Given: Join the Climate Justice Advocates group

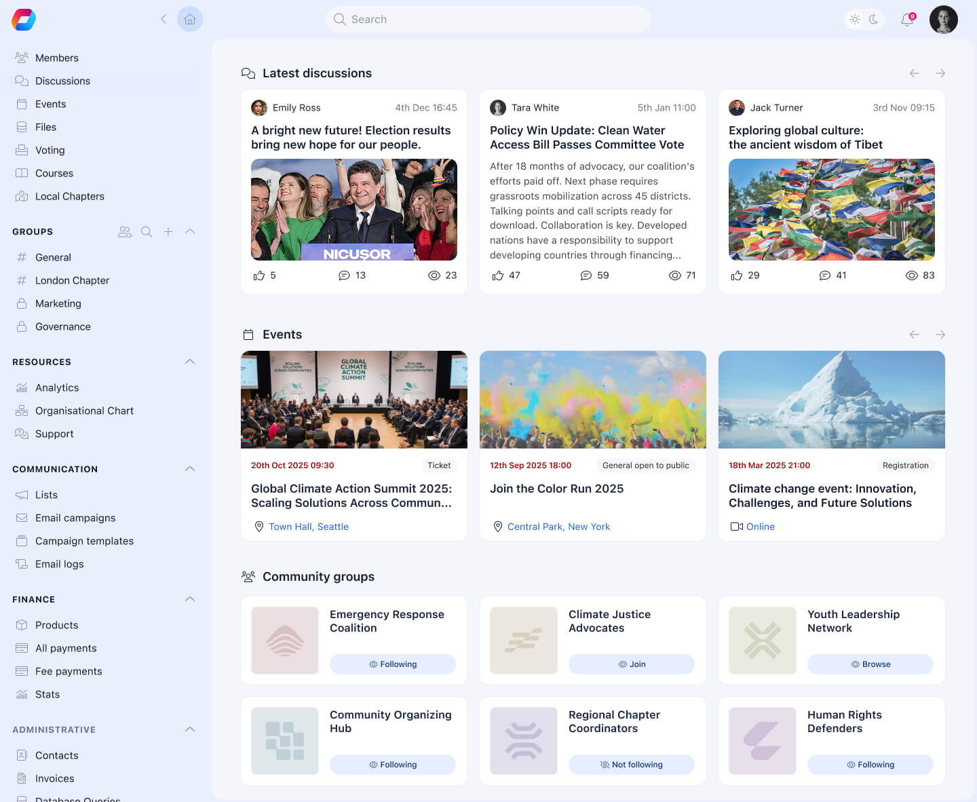Looking at the screenshot, I should pos(631,664).
